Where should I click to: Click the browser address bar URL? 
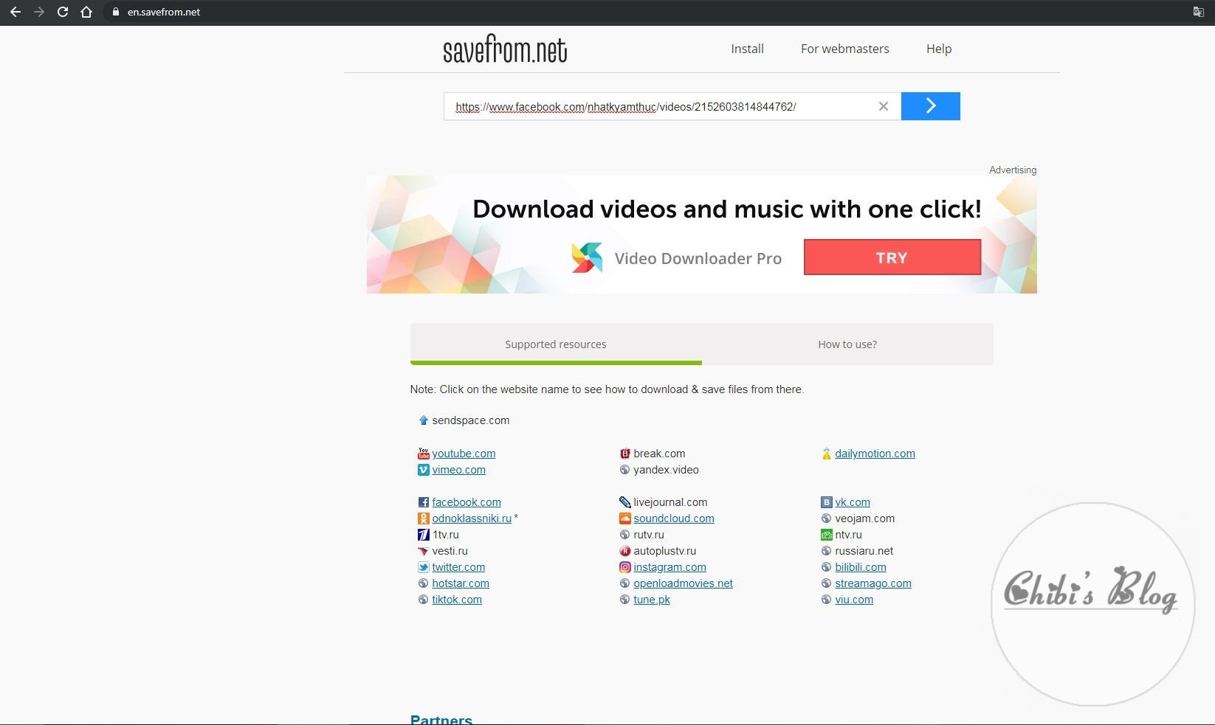[x=164, y=12]
